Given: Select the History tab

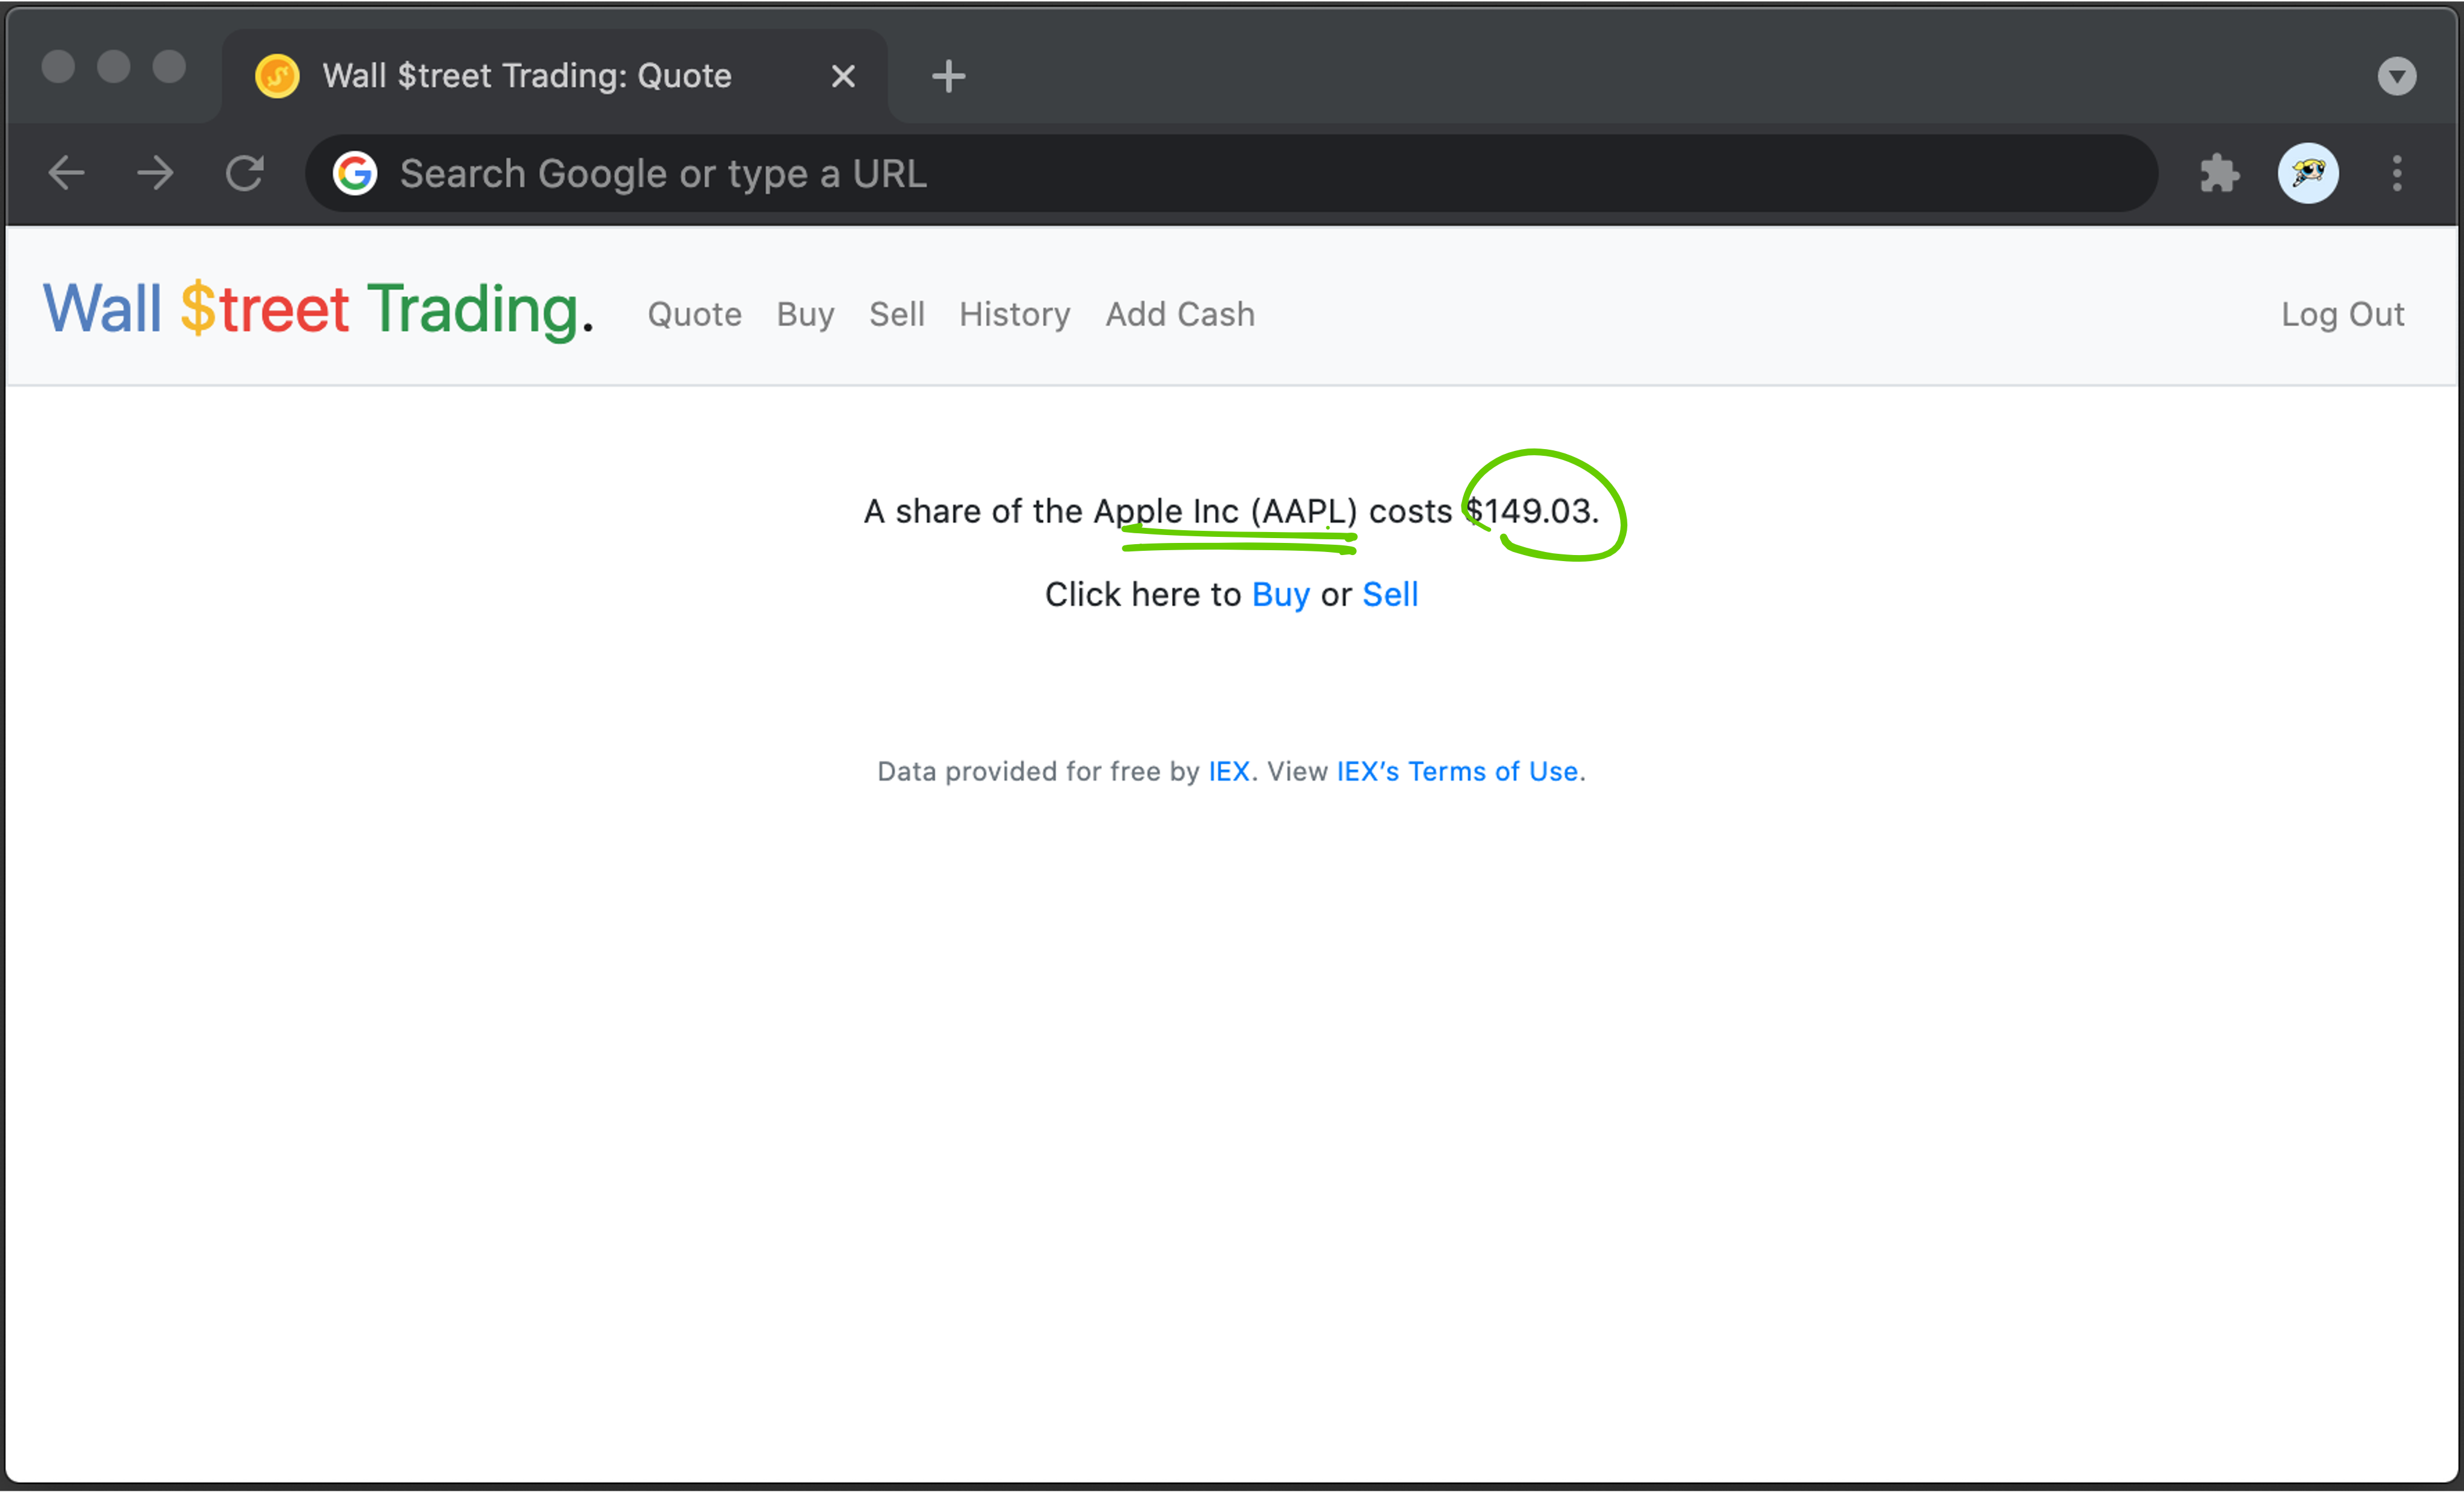Looking at the screenshot, I should pos(1014,313).
